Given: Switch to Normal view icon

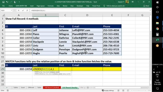Looking at the screenshot, I should coord(118,90).
